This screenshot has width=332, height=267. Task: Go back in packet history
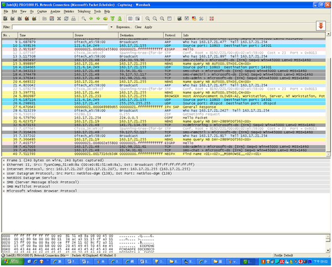(x=91, y=19)
